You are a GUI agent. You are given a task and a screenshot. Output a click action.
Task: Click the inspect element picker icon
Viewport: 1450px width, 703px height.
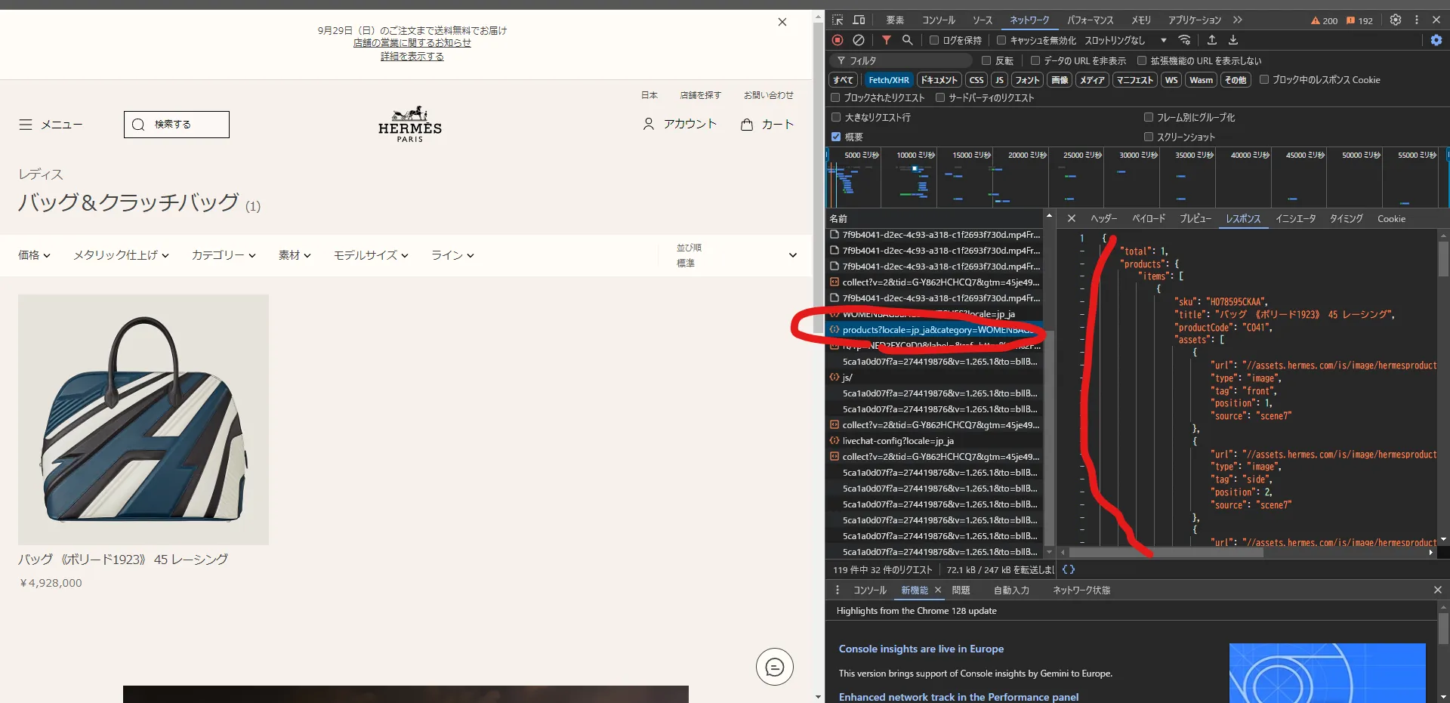pos(838,20)
